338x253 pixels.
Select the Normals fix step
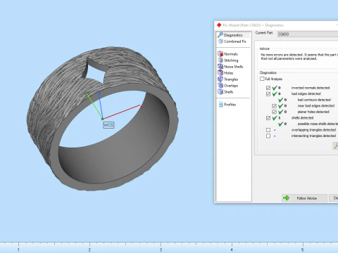click(x=227, y=54)
